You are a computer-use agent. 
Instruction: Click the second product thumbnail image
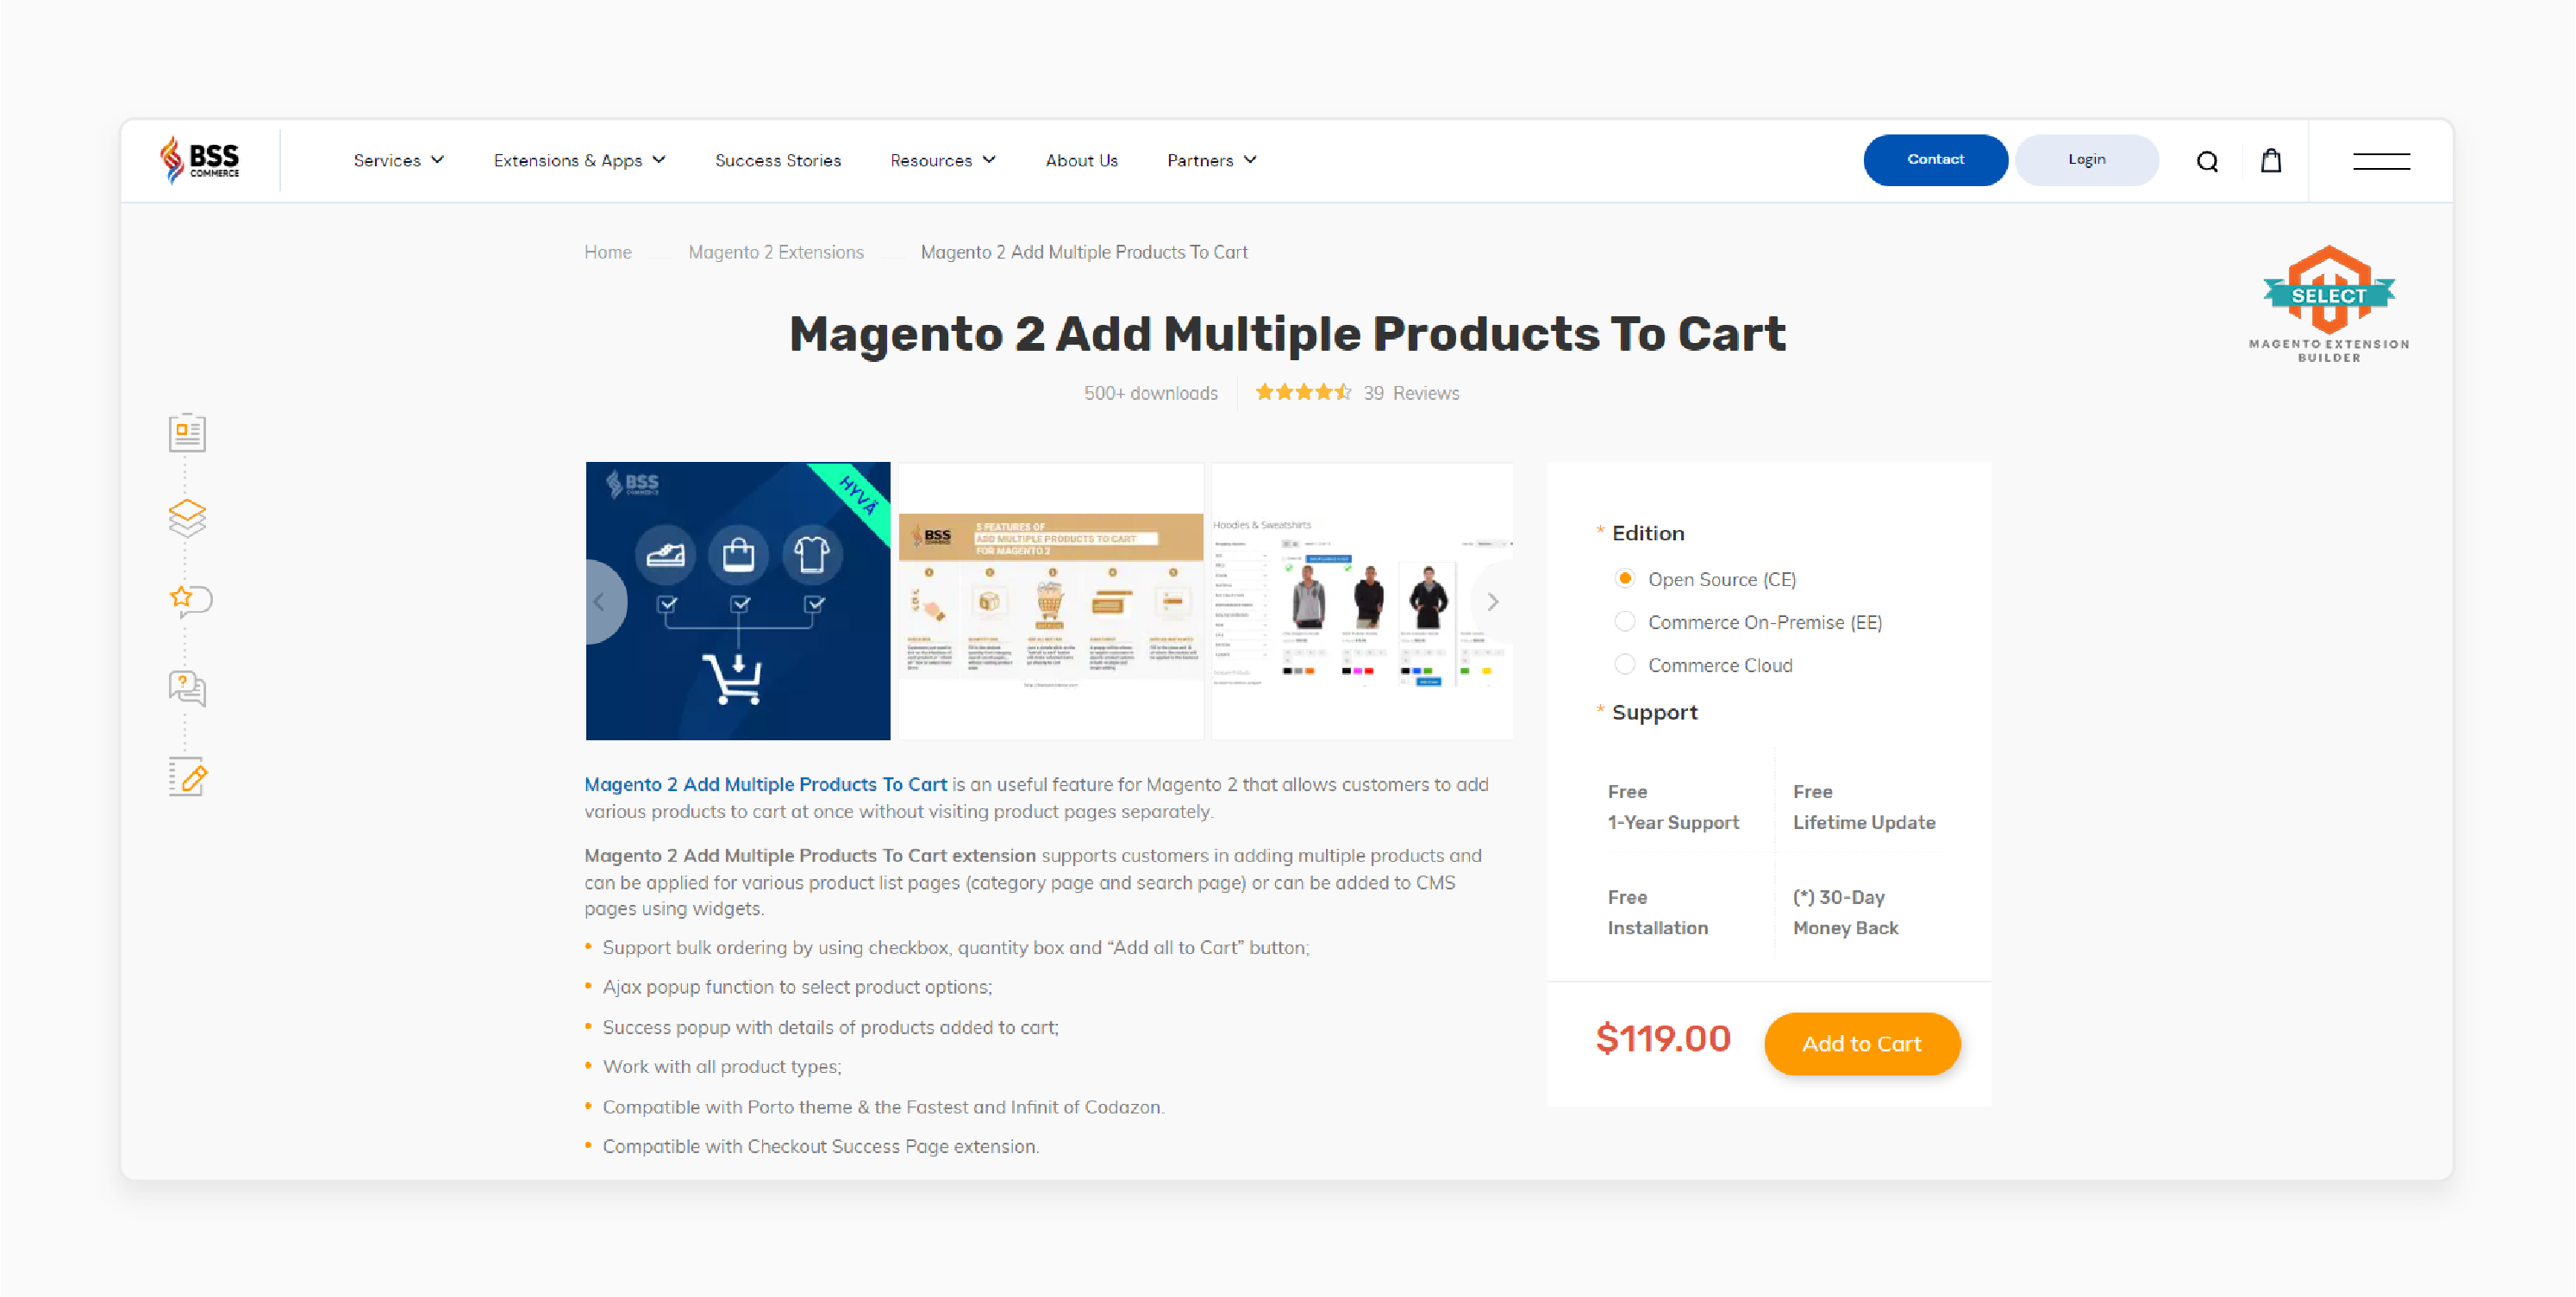coord(1049,599)
